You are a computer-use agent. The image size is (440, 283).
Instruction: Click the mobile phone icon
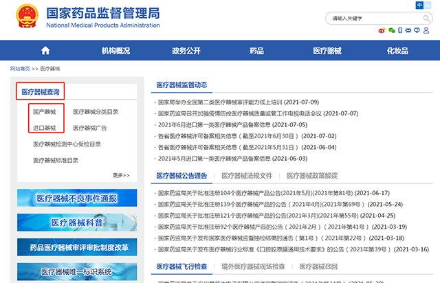point(400,30)
